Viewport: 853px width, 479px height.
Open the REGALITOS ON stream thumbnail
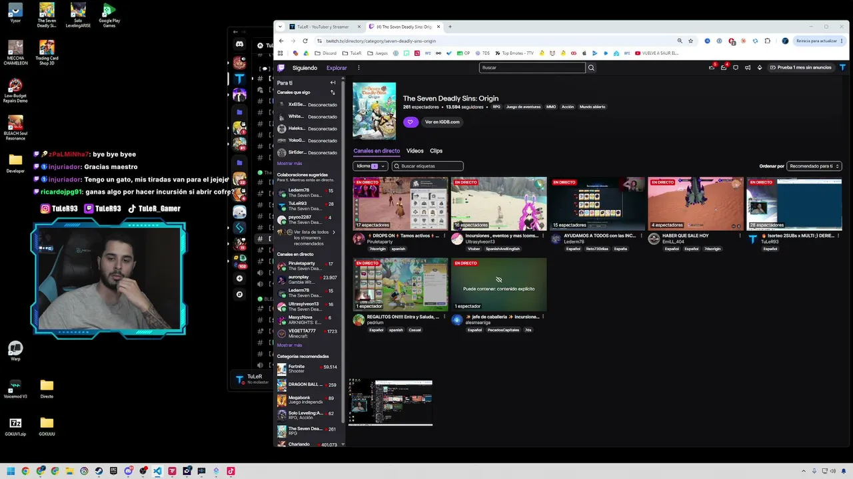[401, 285]
